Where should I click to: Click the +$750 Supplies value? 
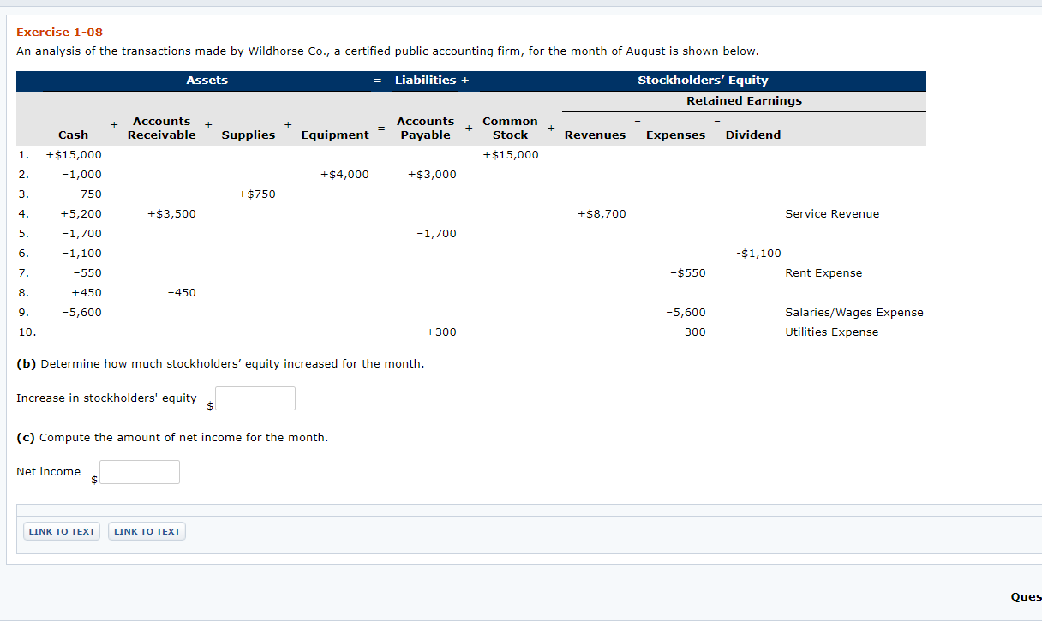[x=257, y=194]
